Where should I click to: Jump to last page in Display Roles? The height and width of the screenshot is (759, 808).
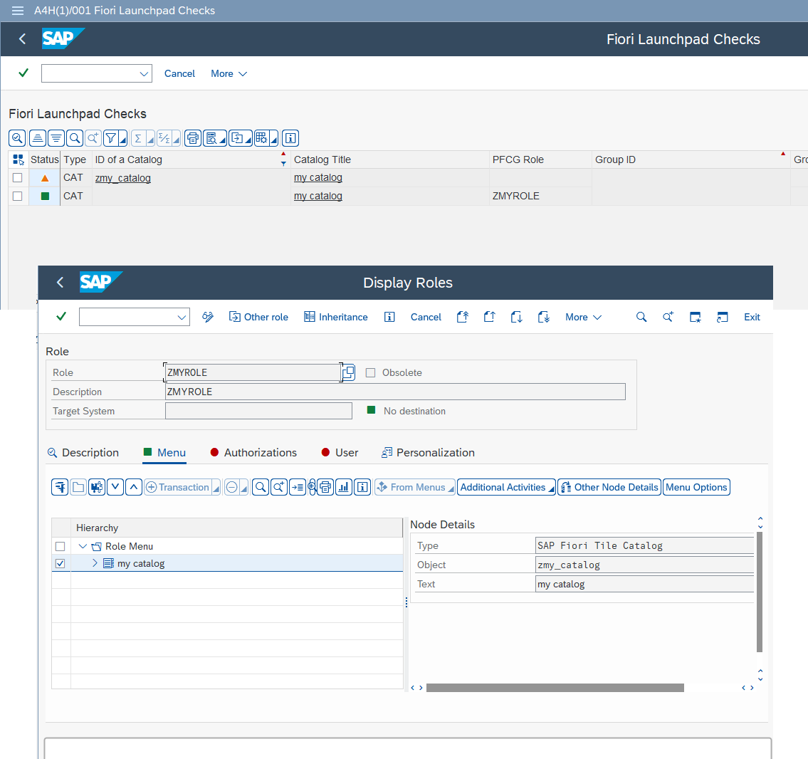[x=544, y=317]
